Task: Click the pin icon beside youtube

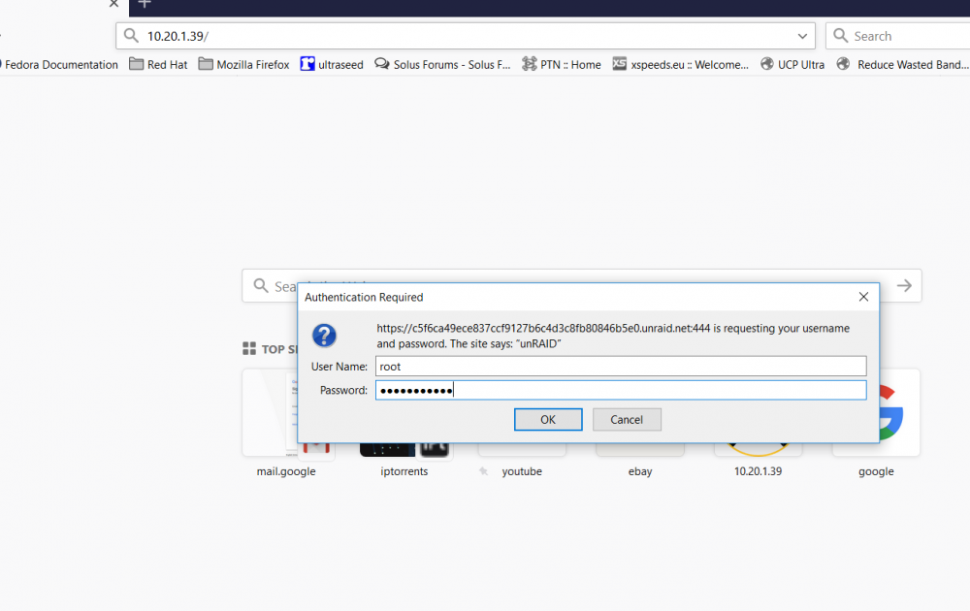Action: point(484,471)
